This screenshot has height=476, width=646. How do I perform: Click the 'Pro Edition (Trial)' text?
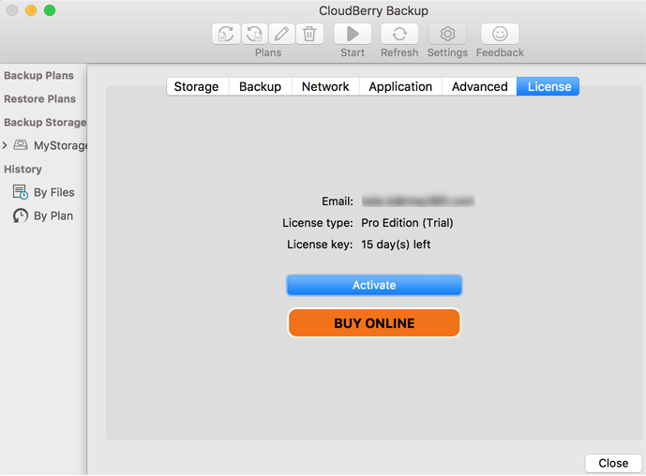[x=407, y=223]
